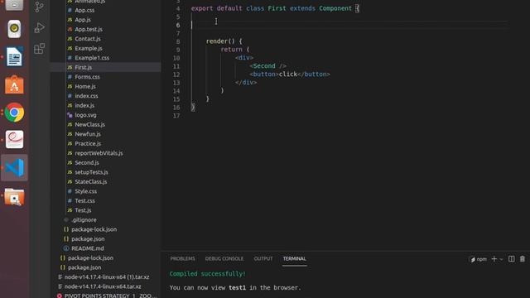Image resolution: width=530 pixels, height=298 pixels.
Task: Create a new terminal with plus icon
Action: (x=494, y=259)
